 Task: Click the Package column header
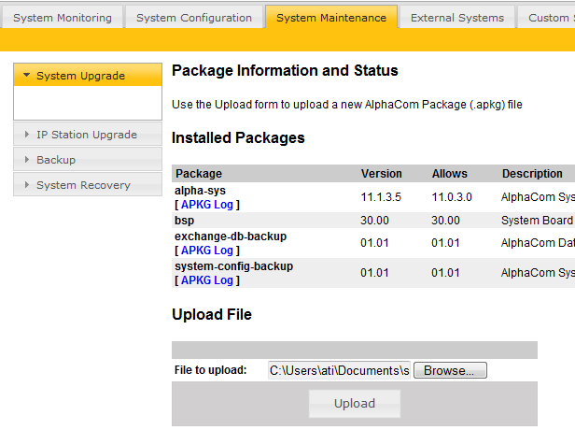(x=199, y=174)
